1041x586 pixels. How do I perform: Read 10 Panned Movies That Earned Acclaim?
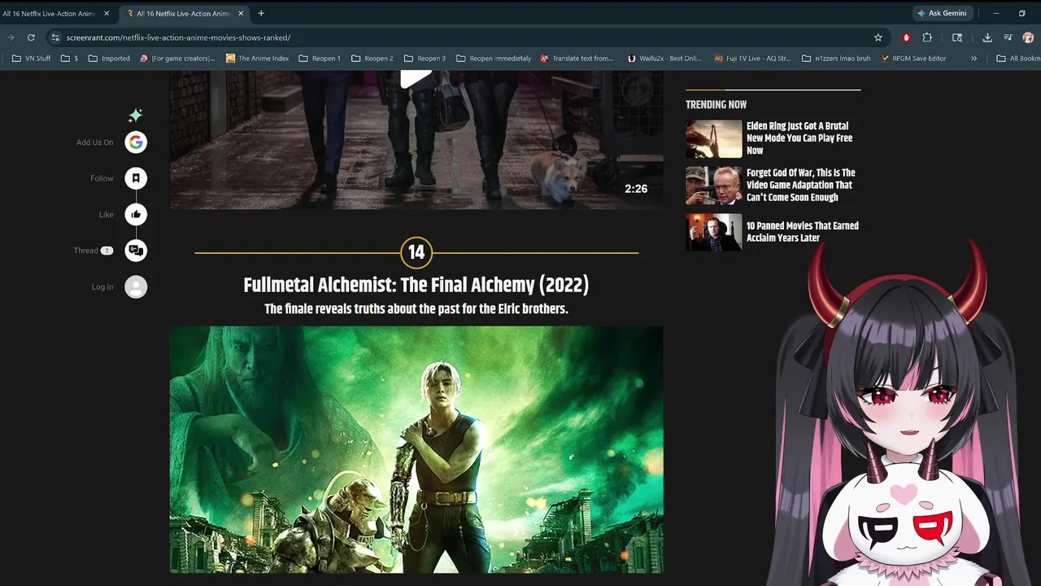click(803, 232)
